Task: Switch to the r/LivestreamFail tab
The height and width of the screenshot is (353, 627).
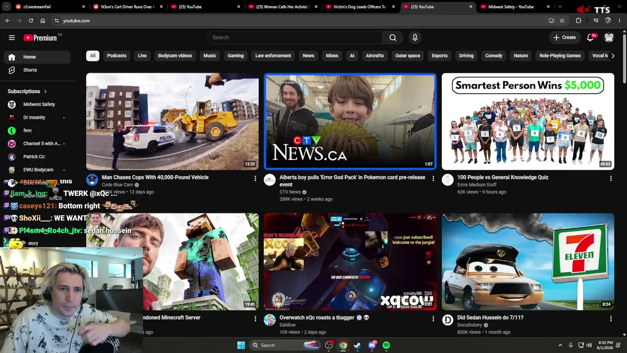Action: pyautogui.click(x=50, y=7)
